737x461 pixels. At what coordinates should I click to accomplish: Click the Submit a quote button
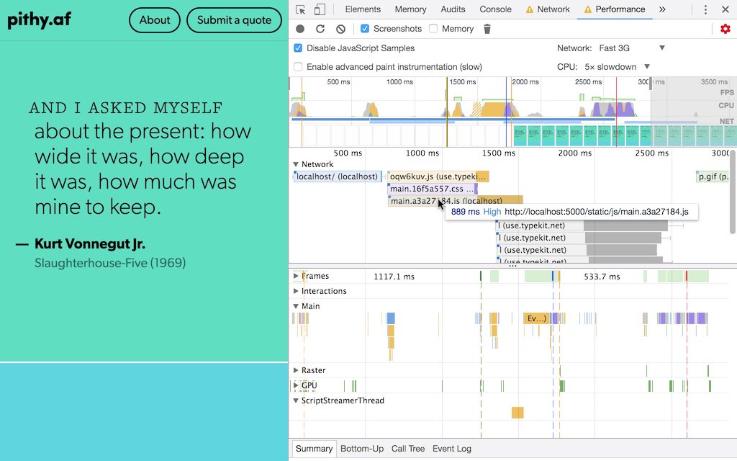tap(234, 20)
